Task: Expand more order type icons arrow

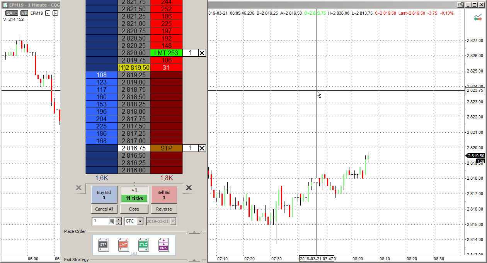Action: tap(134, 253)
